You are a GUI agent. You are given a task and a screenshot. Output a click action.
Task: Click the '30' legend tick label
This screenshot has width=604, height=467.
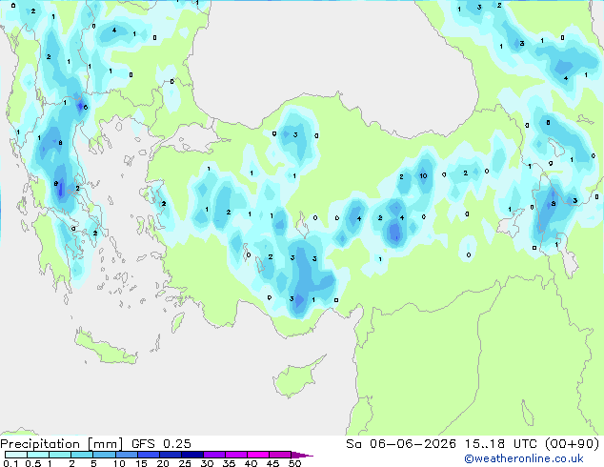(207, 463)
